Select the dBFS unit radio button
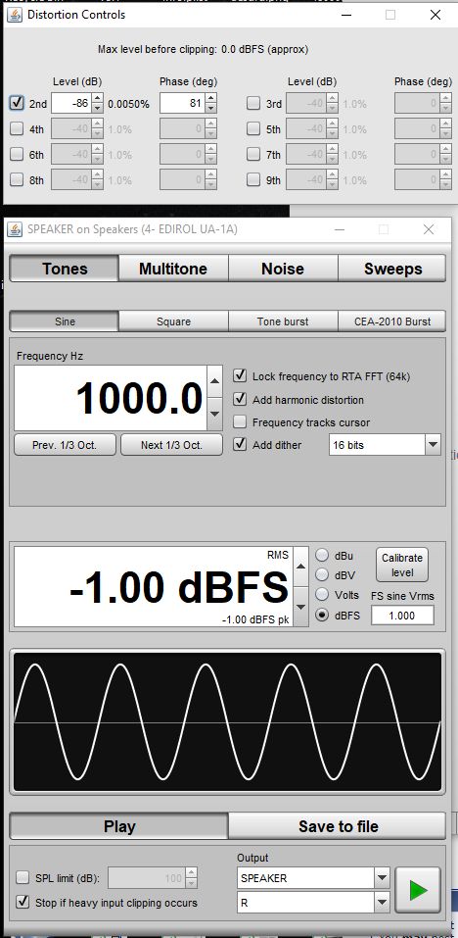Viewport: 458px width, 938px height. tap(322, 615)
